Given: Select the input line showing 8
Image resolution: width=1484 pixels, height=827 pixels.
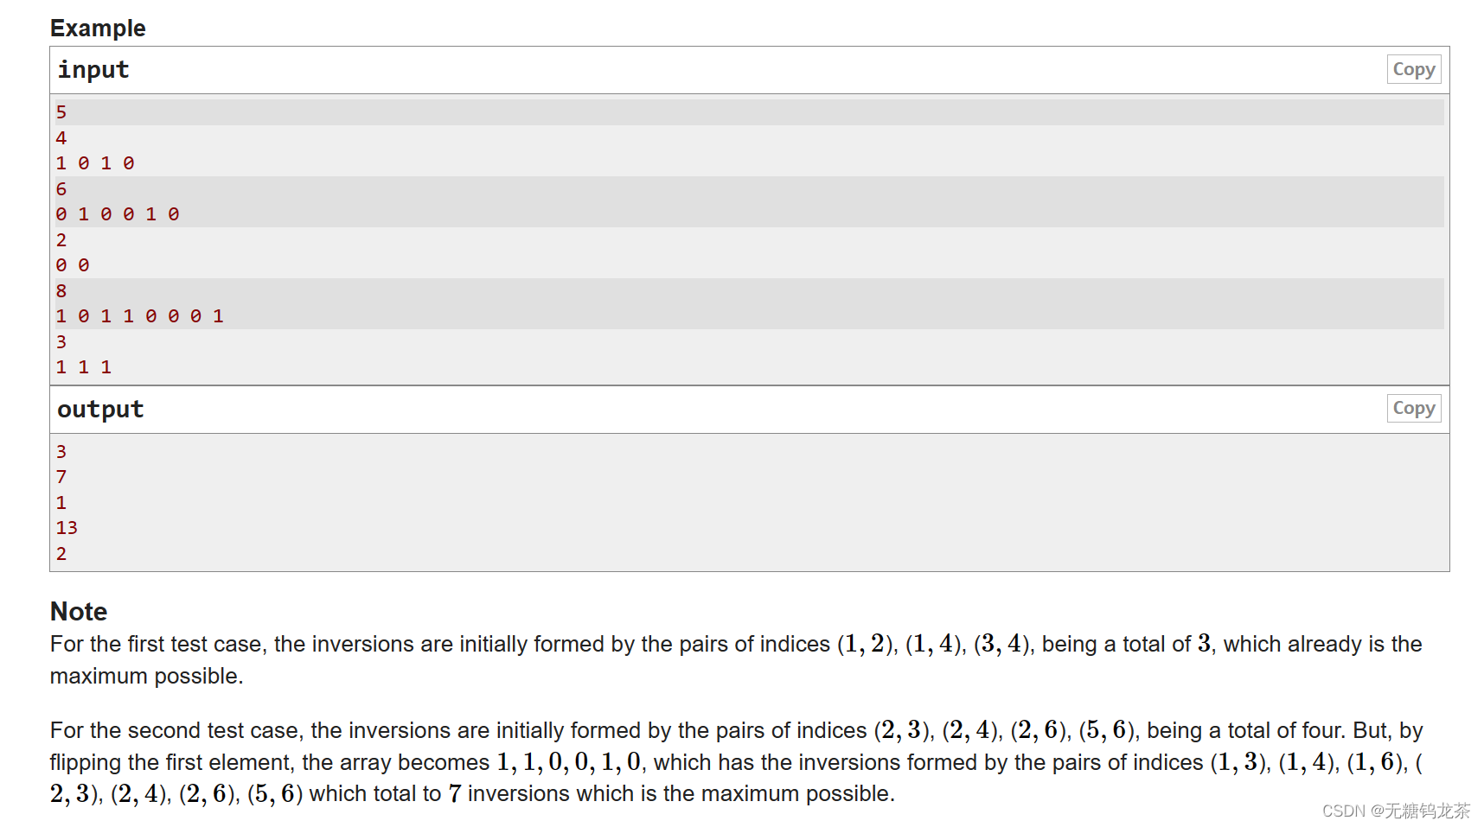Looking at the screenshot, I should (x=61, y=290).
